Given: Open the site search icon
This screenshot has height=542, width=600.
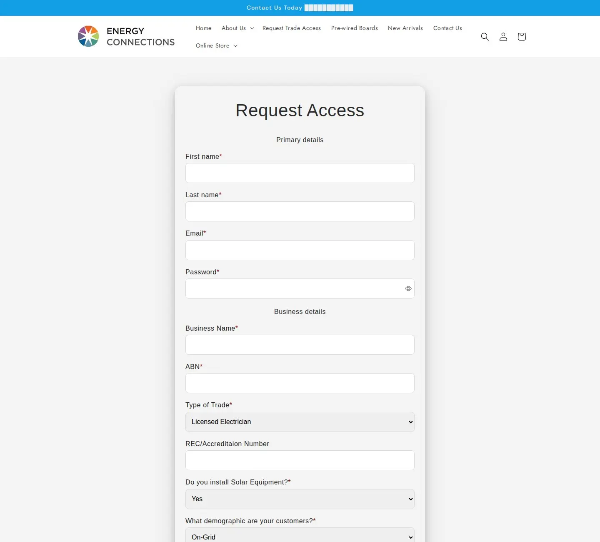Looking at the screenshot, I should pyautogui.click(x=485, y=37).
